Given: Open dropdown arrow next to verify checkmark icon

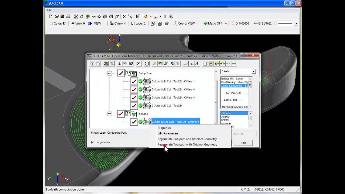Looking at the screenshot, I should pos(151,16).
